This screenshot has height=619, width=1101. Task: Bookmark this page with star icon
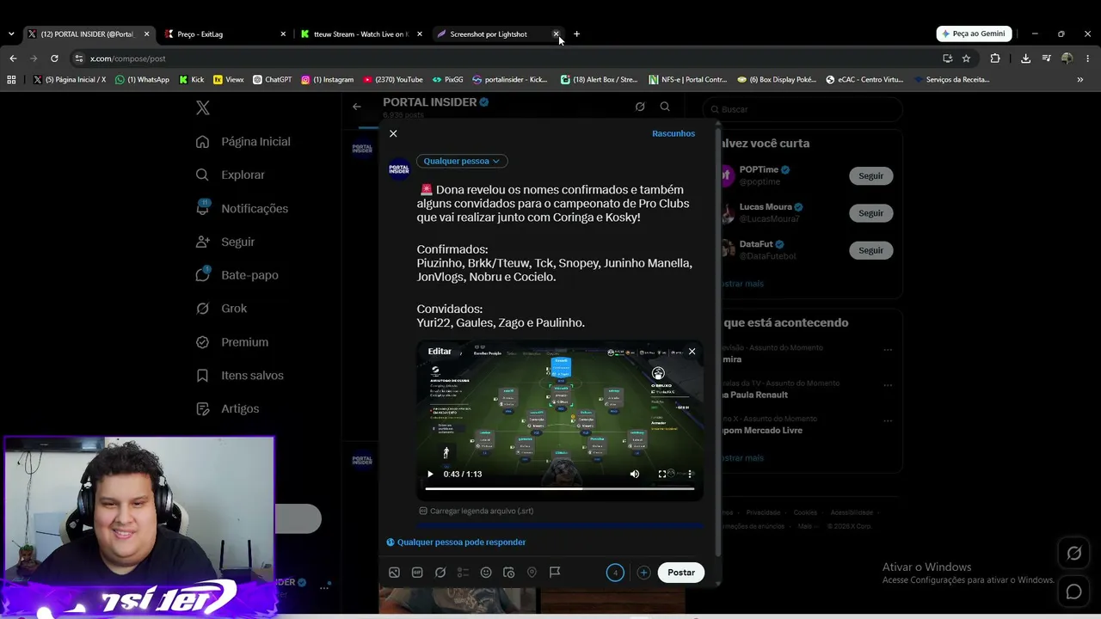point(966,58)
